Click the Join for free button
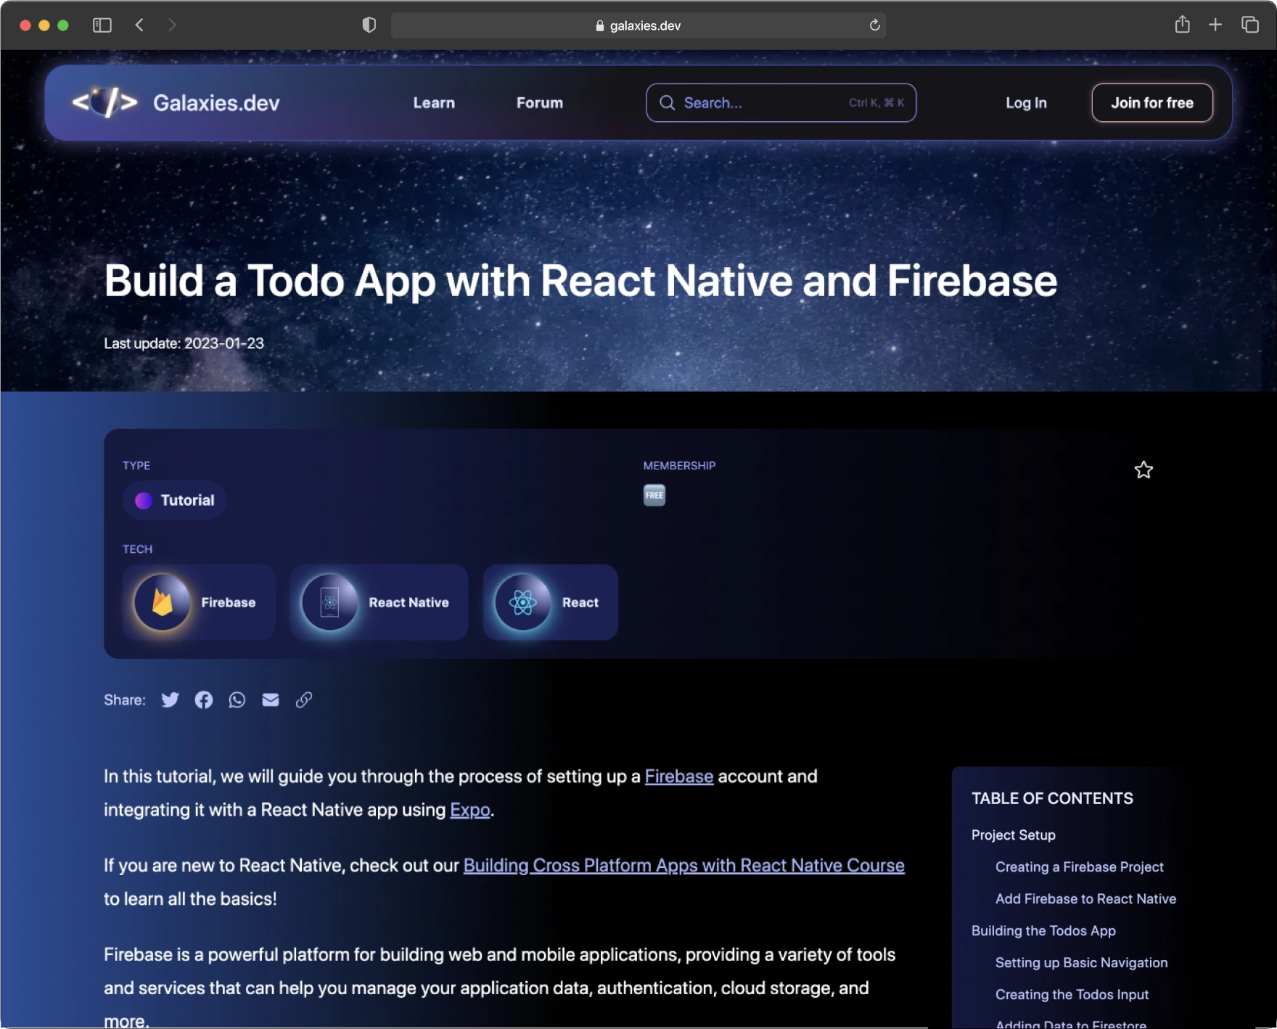The image size is (1277, 1029). click(1151, 102)
